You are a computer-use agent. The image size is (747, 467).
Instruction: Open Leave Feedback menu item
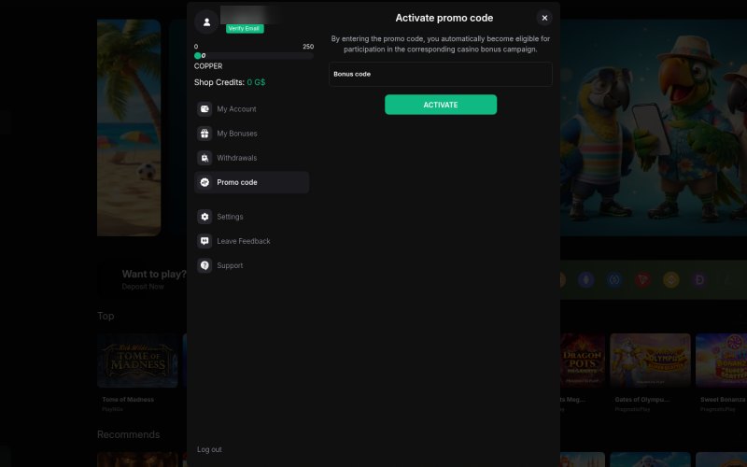251,241
